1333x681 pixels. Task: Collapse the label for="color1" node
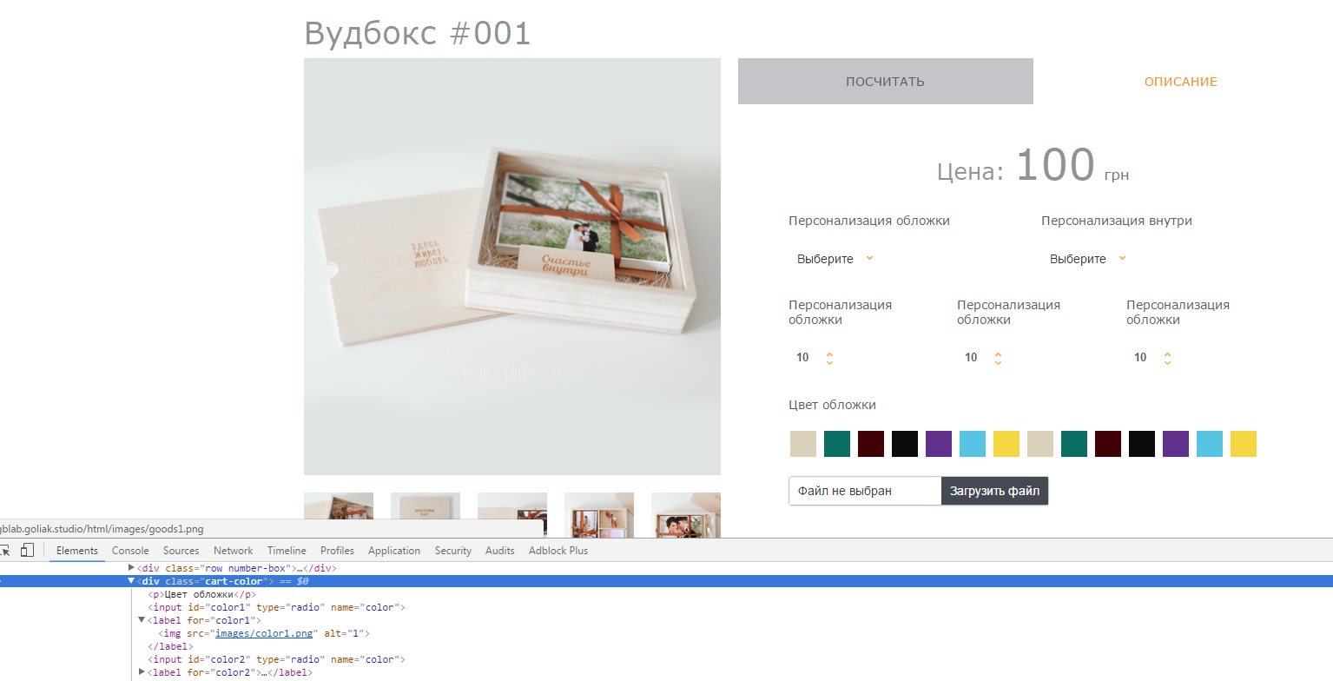point(142,620)
